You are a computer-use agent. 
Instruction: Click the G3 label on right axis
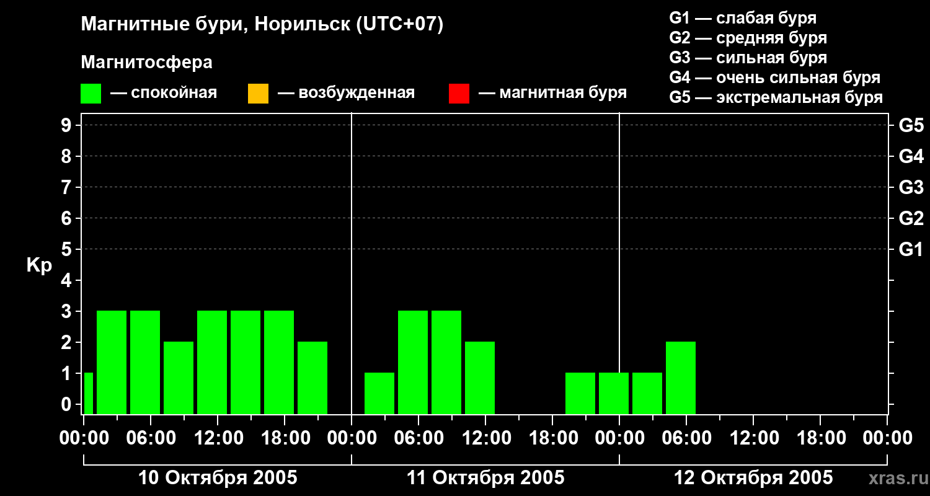(x=911, y=187)
